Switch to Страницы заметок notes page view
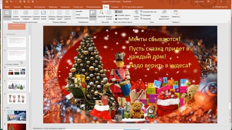 (x=36, y=15)
